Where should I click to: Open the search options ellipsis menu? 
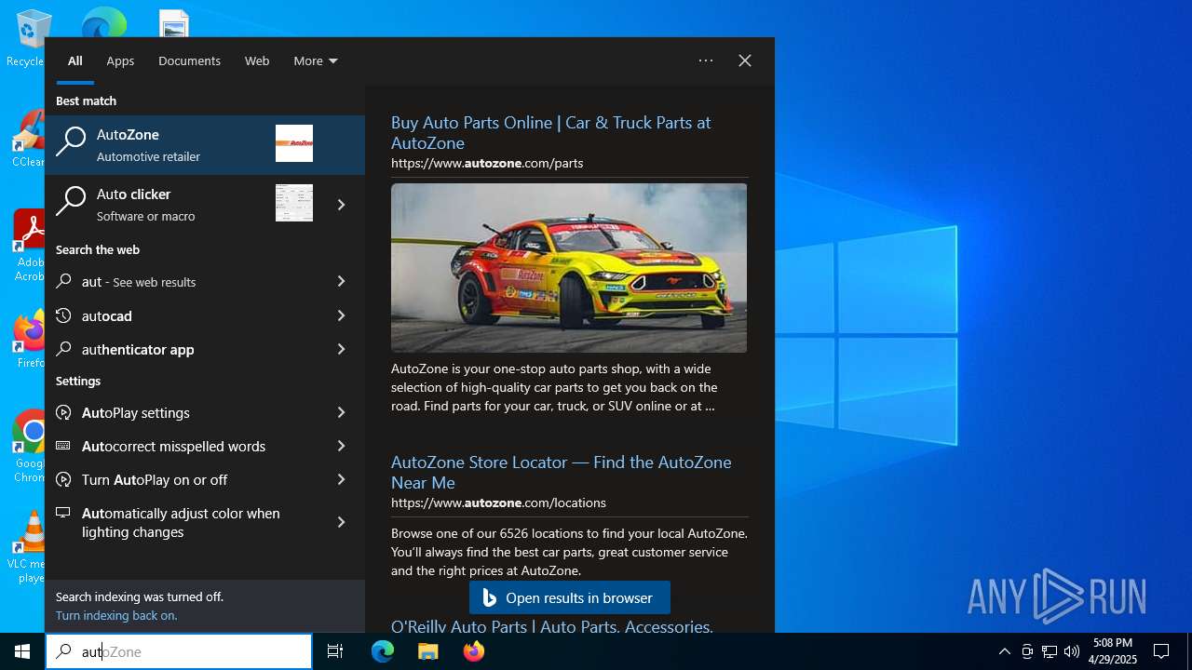click(706, 60)
